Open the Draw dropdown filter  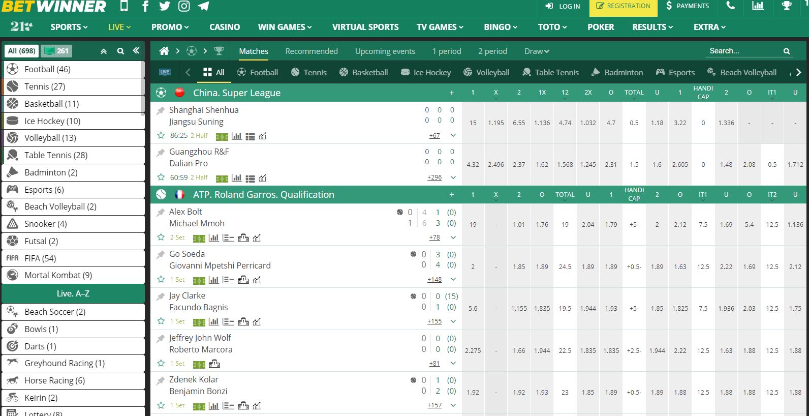537,51
